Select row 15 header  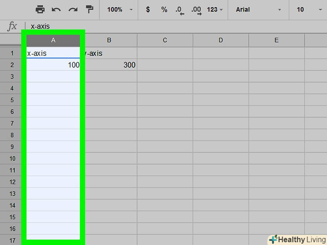(12, 217)
